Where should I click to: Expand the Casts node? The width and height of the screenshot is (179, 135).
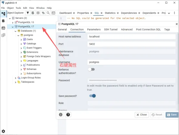21,40
